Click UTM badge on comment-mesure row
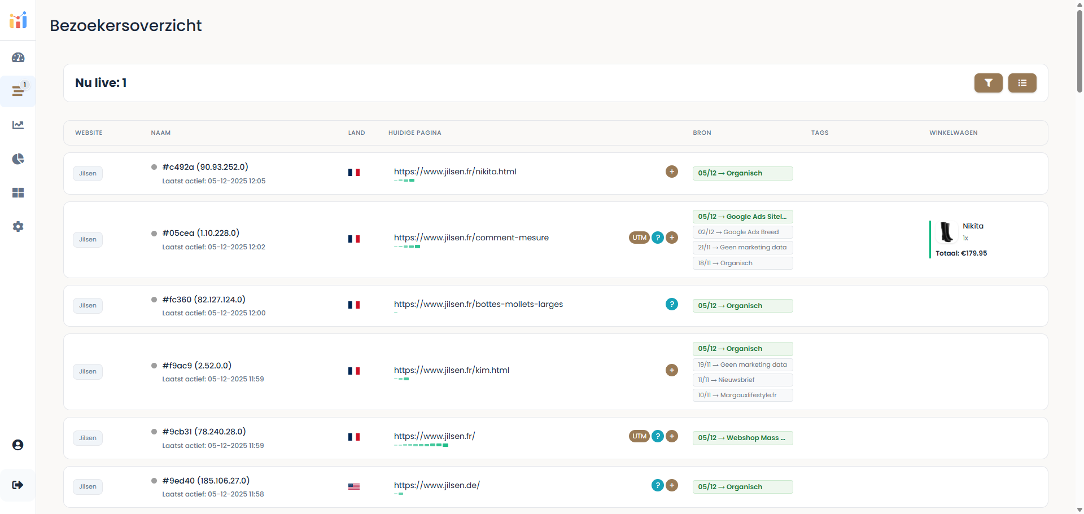The image size is (1084, 514). (x=639, y=238)
